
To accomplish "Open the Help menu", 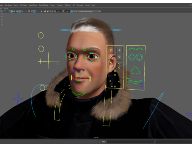I will (x=93, y=5).
